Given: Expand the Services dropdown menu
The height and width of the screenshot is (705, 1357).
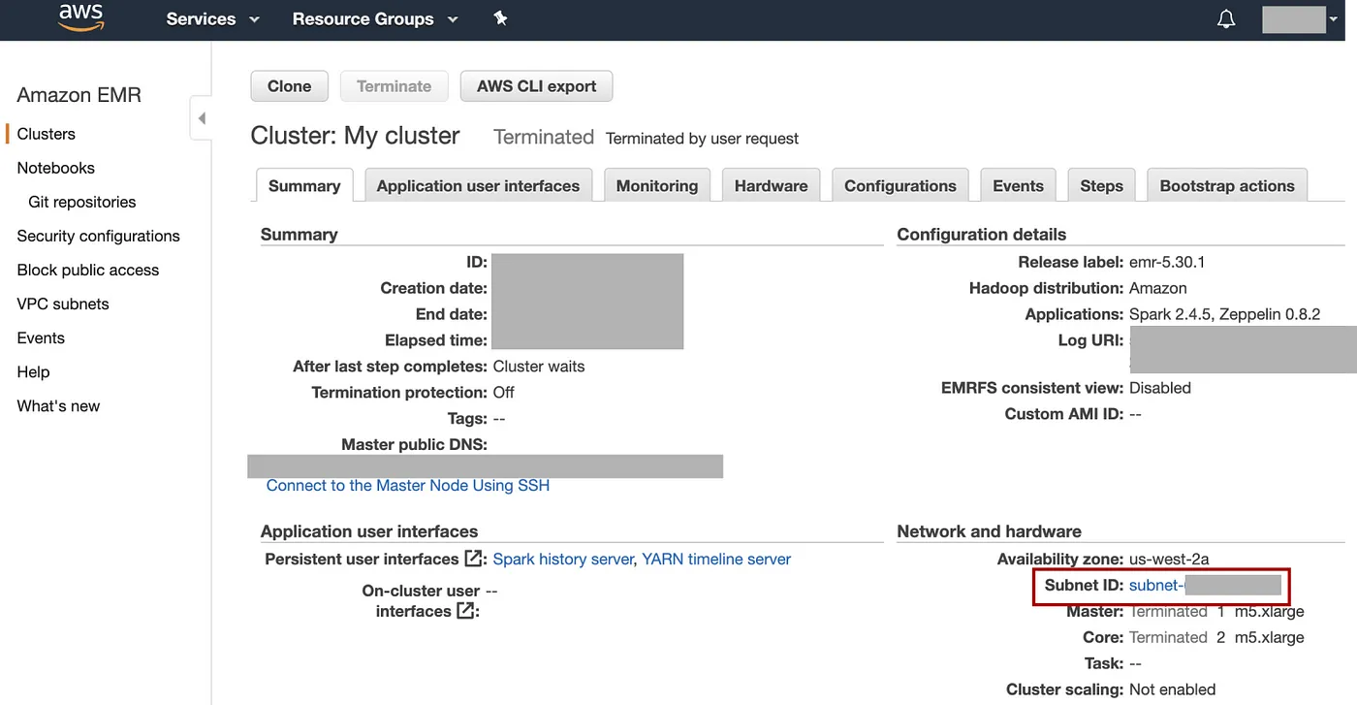Looking at the screenshot, I should (212, 19).
